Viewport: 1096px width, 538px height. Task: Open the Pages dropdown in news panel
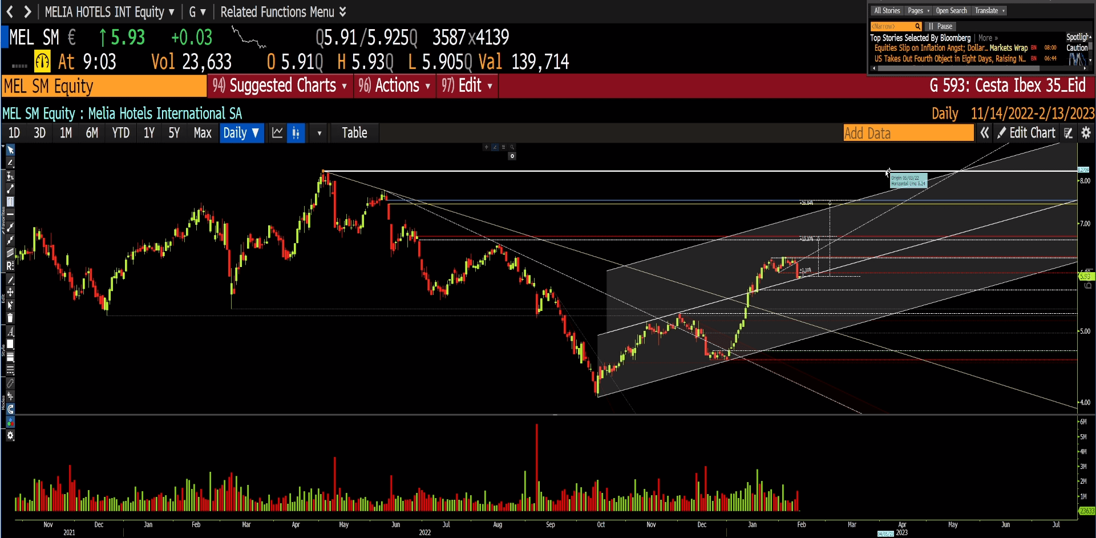(x=919, y=11)
